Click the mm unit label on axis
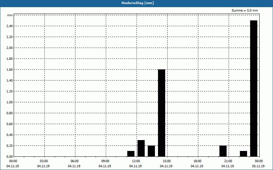Viewport: 273px width, 170px height. click(x=10, y=15)
